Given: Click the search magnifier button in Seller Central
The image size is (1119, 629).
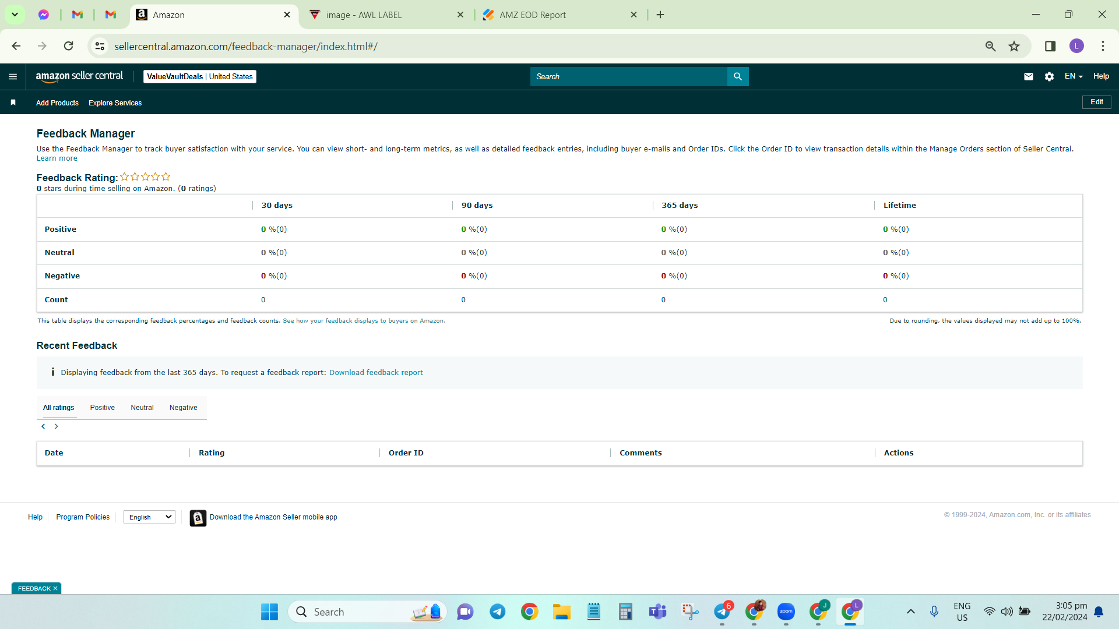Looking at the screenshot, I should click(x=738, y=76).
